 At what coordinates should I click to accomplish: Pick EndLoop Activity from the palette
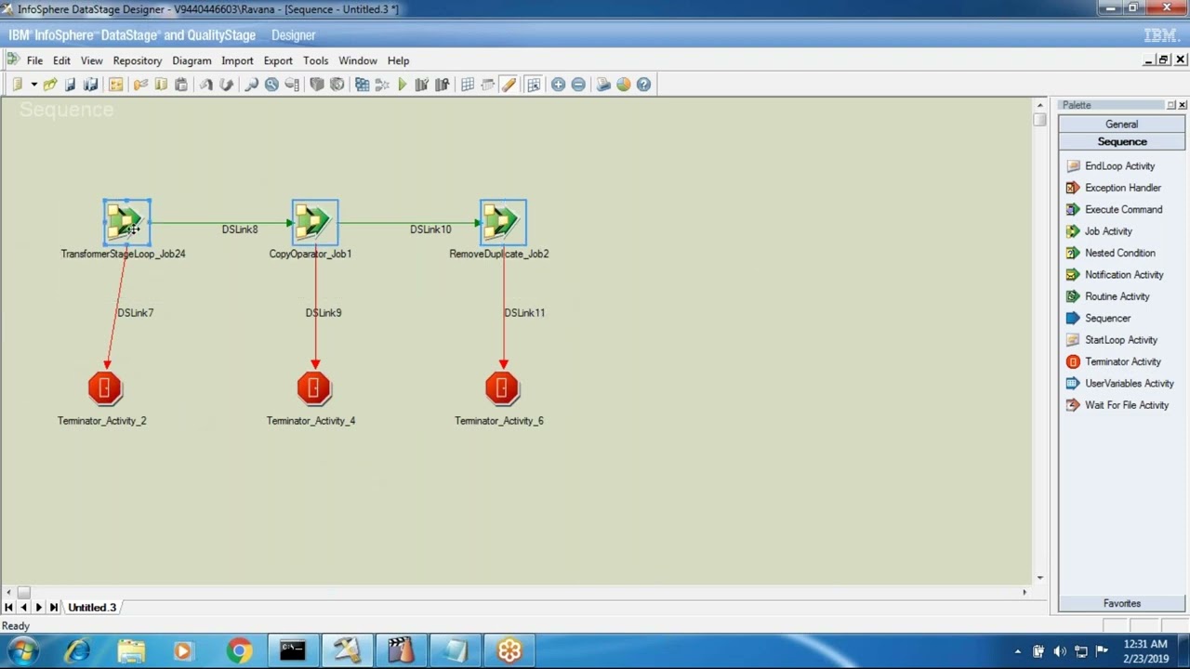[x=1111, y=166]
